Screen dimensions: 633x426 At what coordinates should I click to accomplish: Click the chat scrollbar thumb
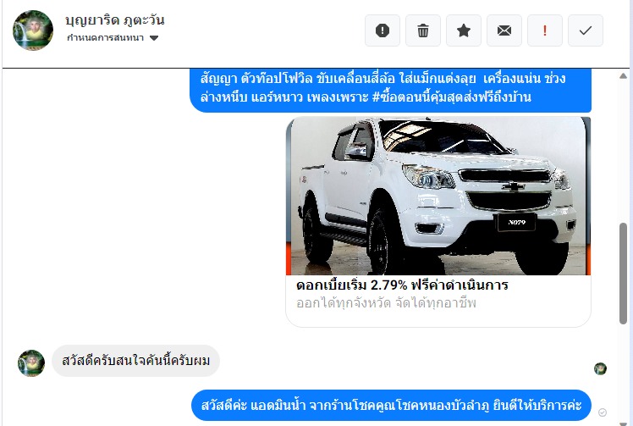pyautogui.click(x=624, y=274)
